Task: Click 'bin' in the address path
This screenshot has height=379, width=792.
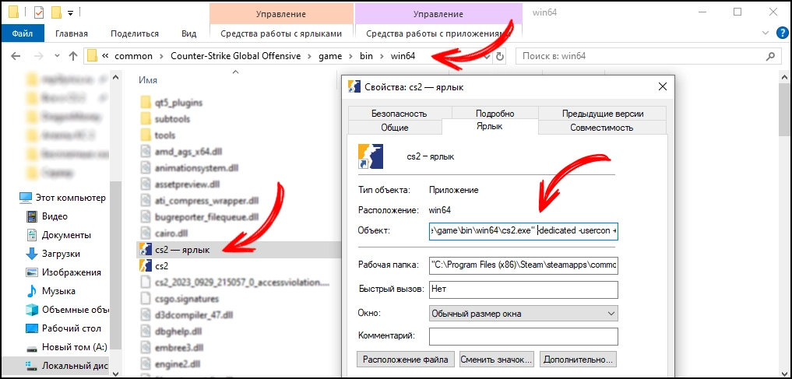Action: pyautogui.click(x=366, y=56)
